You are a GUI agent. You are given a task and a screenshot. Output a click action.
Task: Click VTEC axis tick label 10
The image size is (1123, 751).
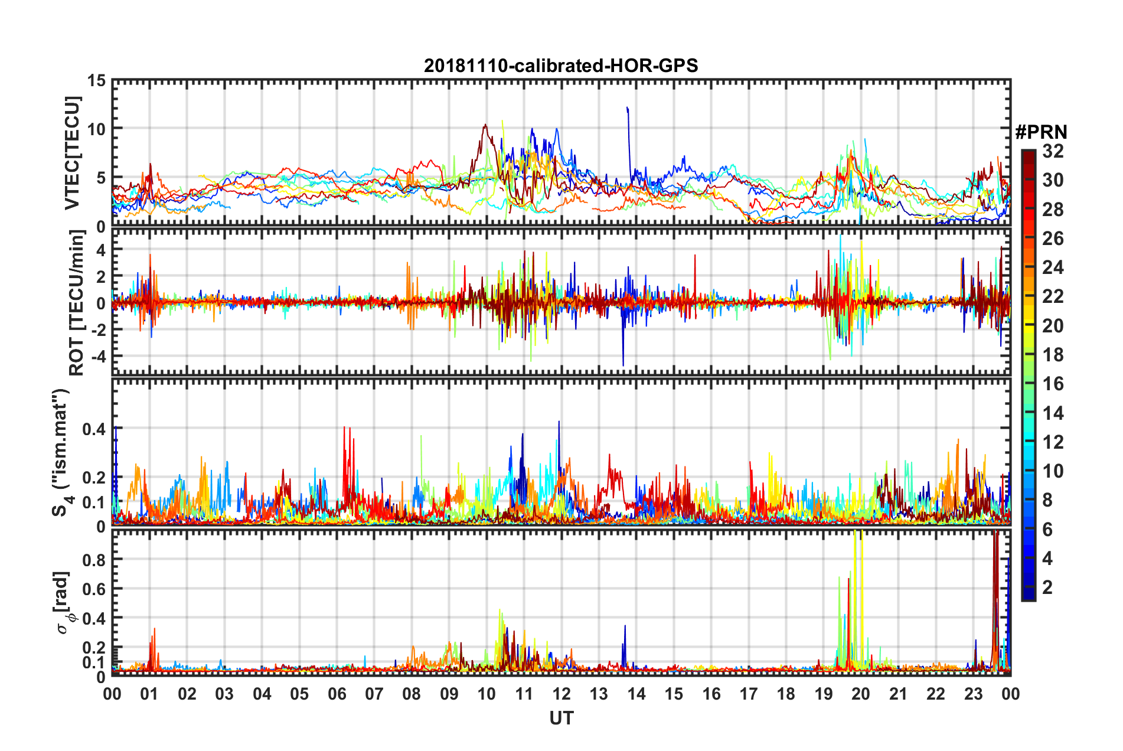(96, 129)
